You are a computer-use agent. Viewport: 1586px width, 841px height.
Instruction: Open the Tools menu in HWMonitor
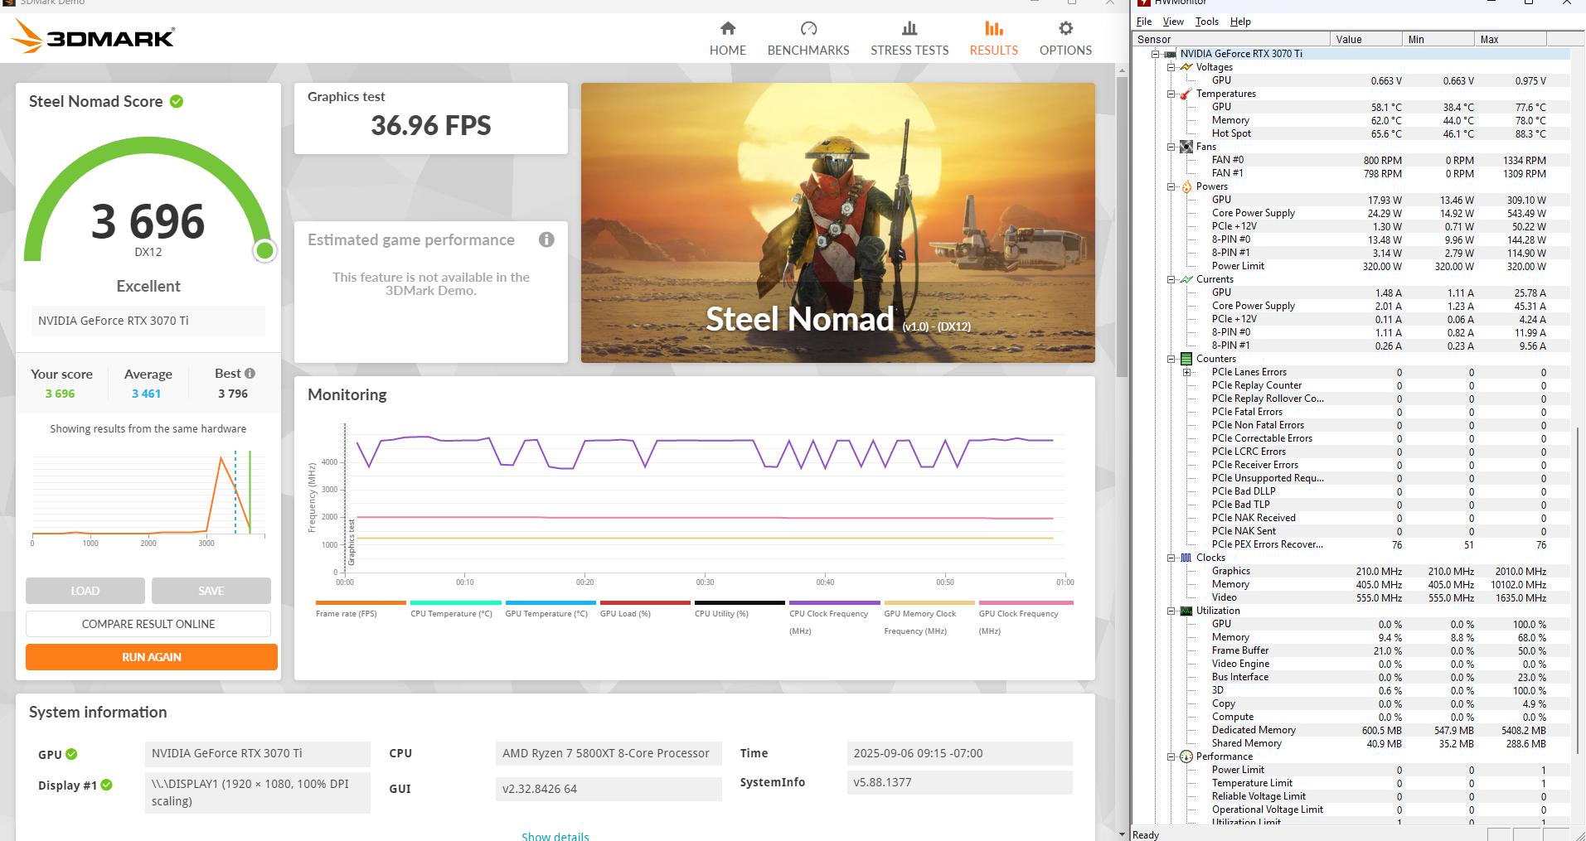pyautogui.click(x=1206, y=22)
